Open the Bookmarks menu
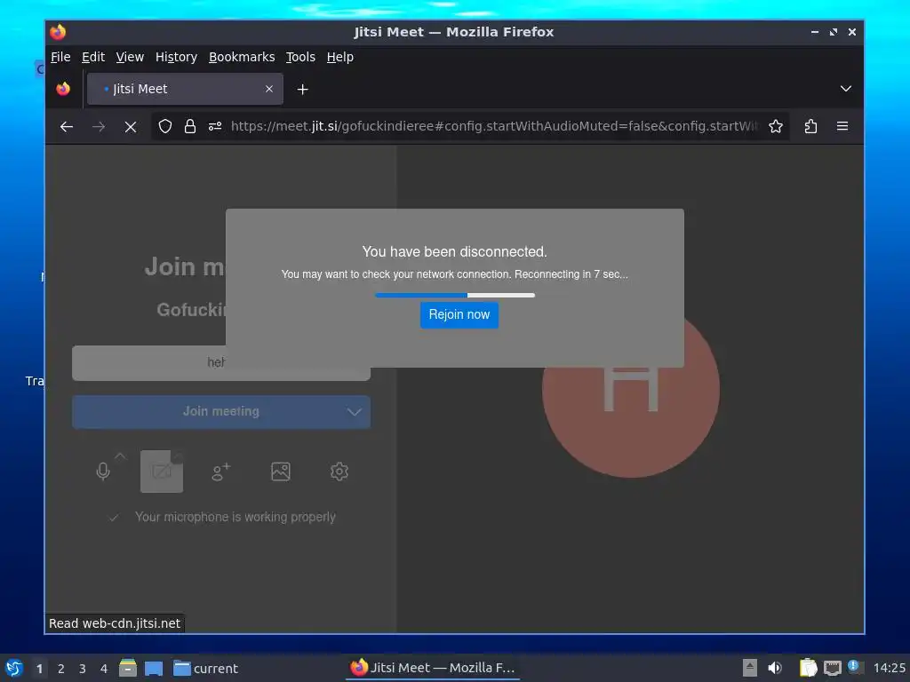The height and width of the screenshot is (682, 910). (242, 57)
